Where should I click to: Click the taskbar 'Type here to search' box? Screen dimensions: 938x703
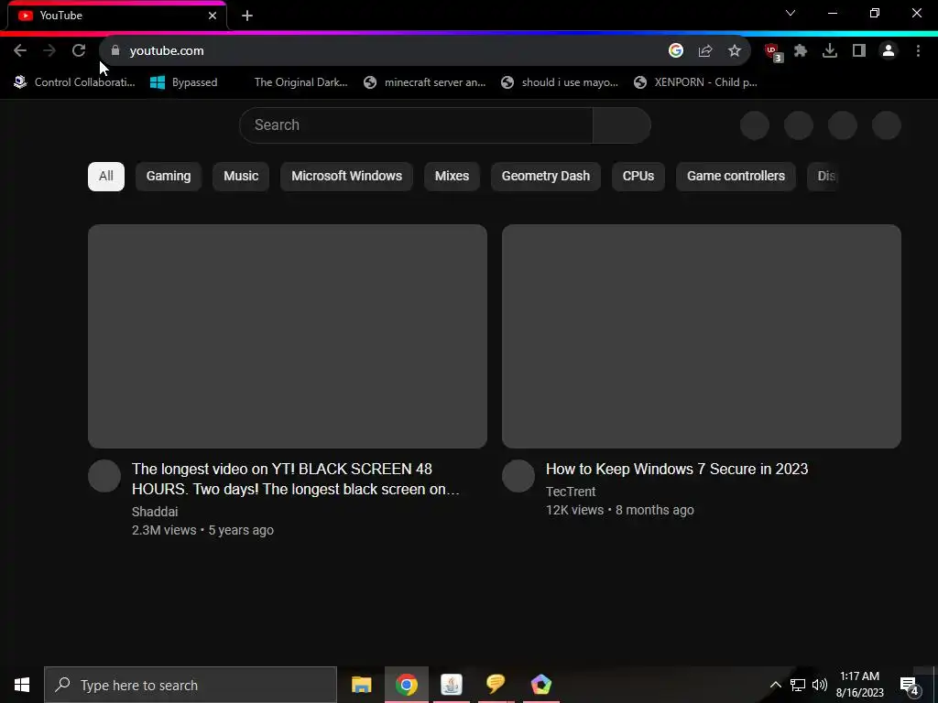click(191, 685)
